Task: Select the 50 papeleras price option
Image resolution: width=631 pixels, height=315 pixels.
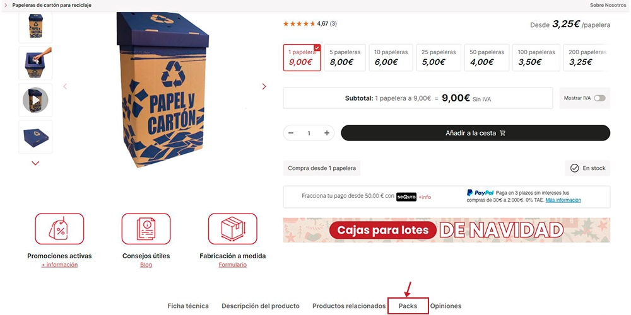Action: (487, 57)
